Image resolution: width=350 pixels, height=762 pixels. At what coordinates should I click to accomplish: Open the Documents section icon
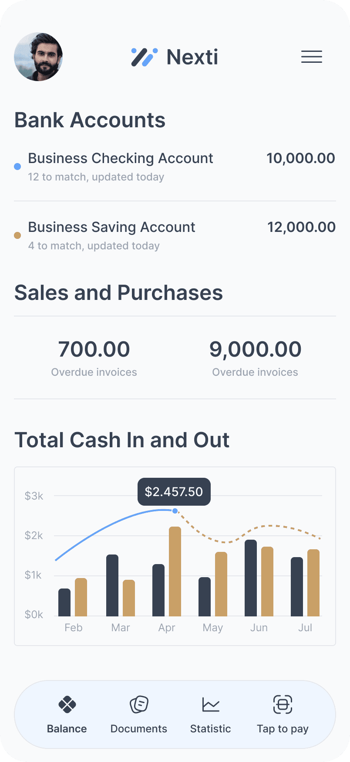(x=138, y=704)
